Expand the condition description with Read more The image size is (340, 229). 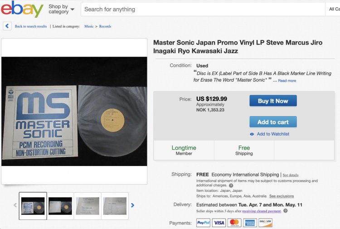click(287, 81)
